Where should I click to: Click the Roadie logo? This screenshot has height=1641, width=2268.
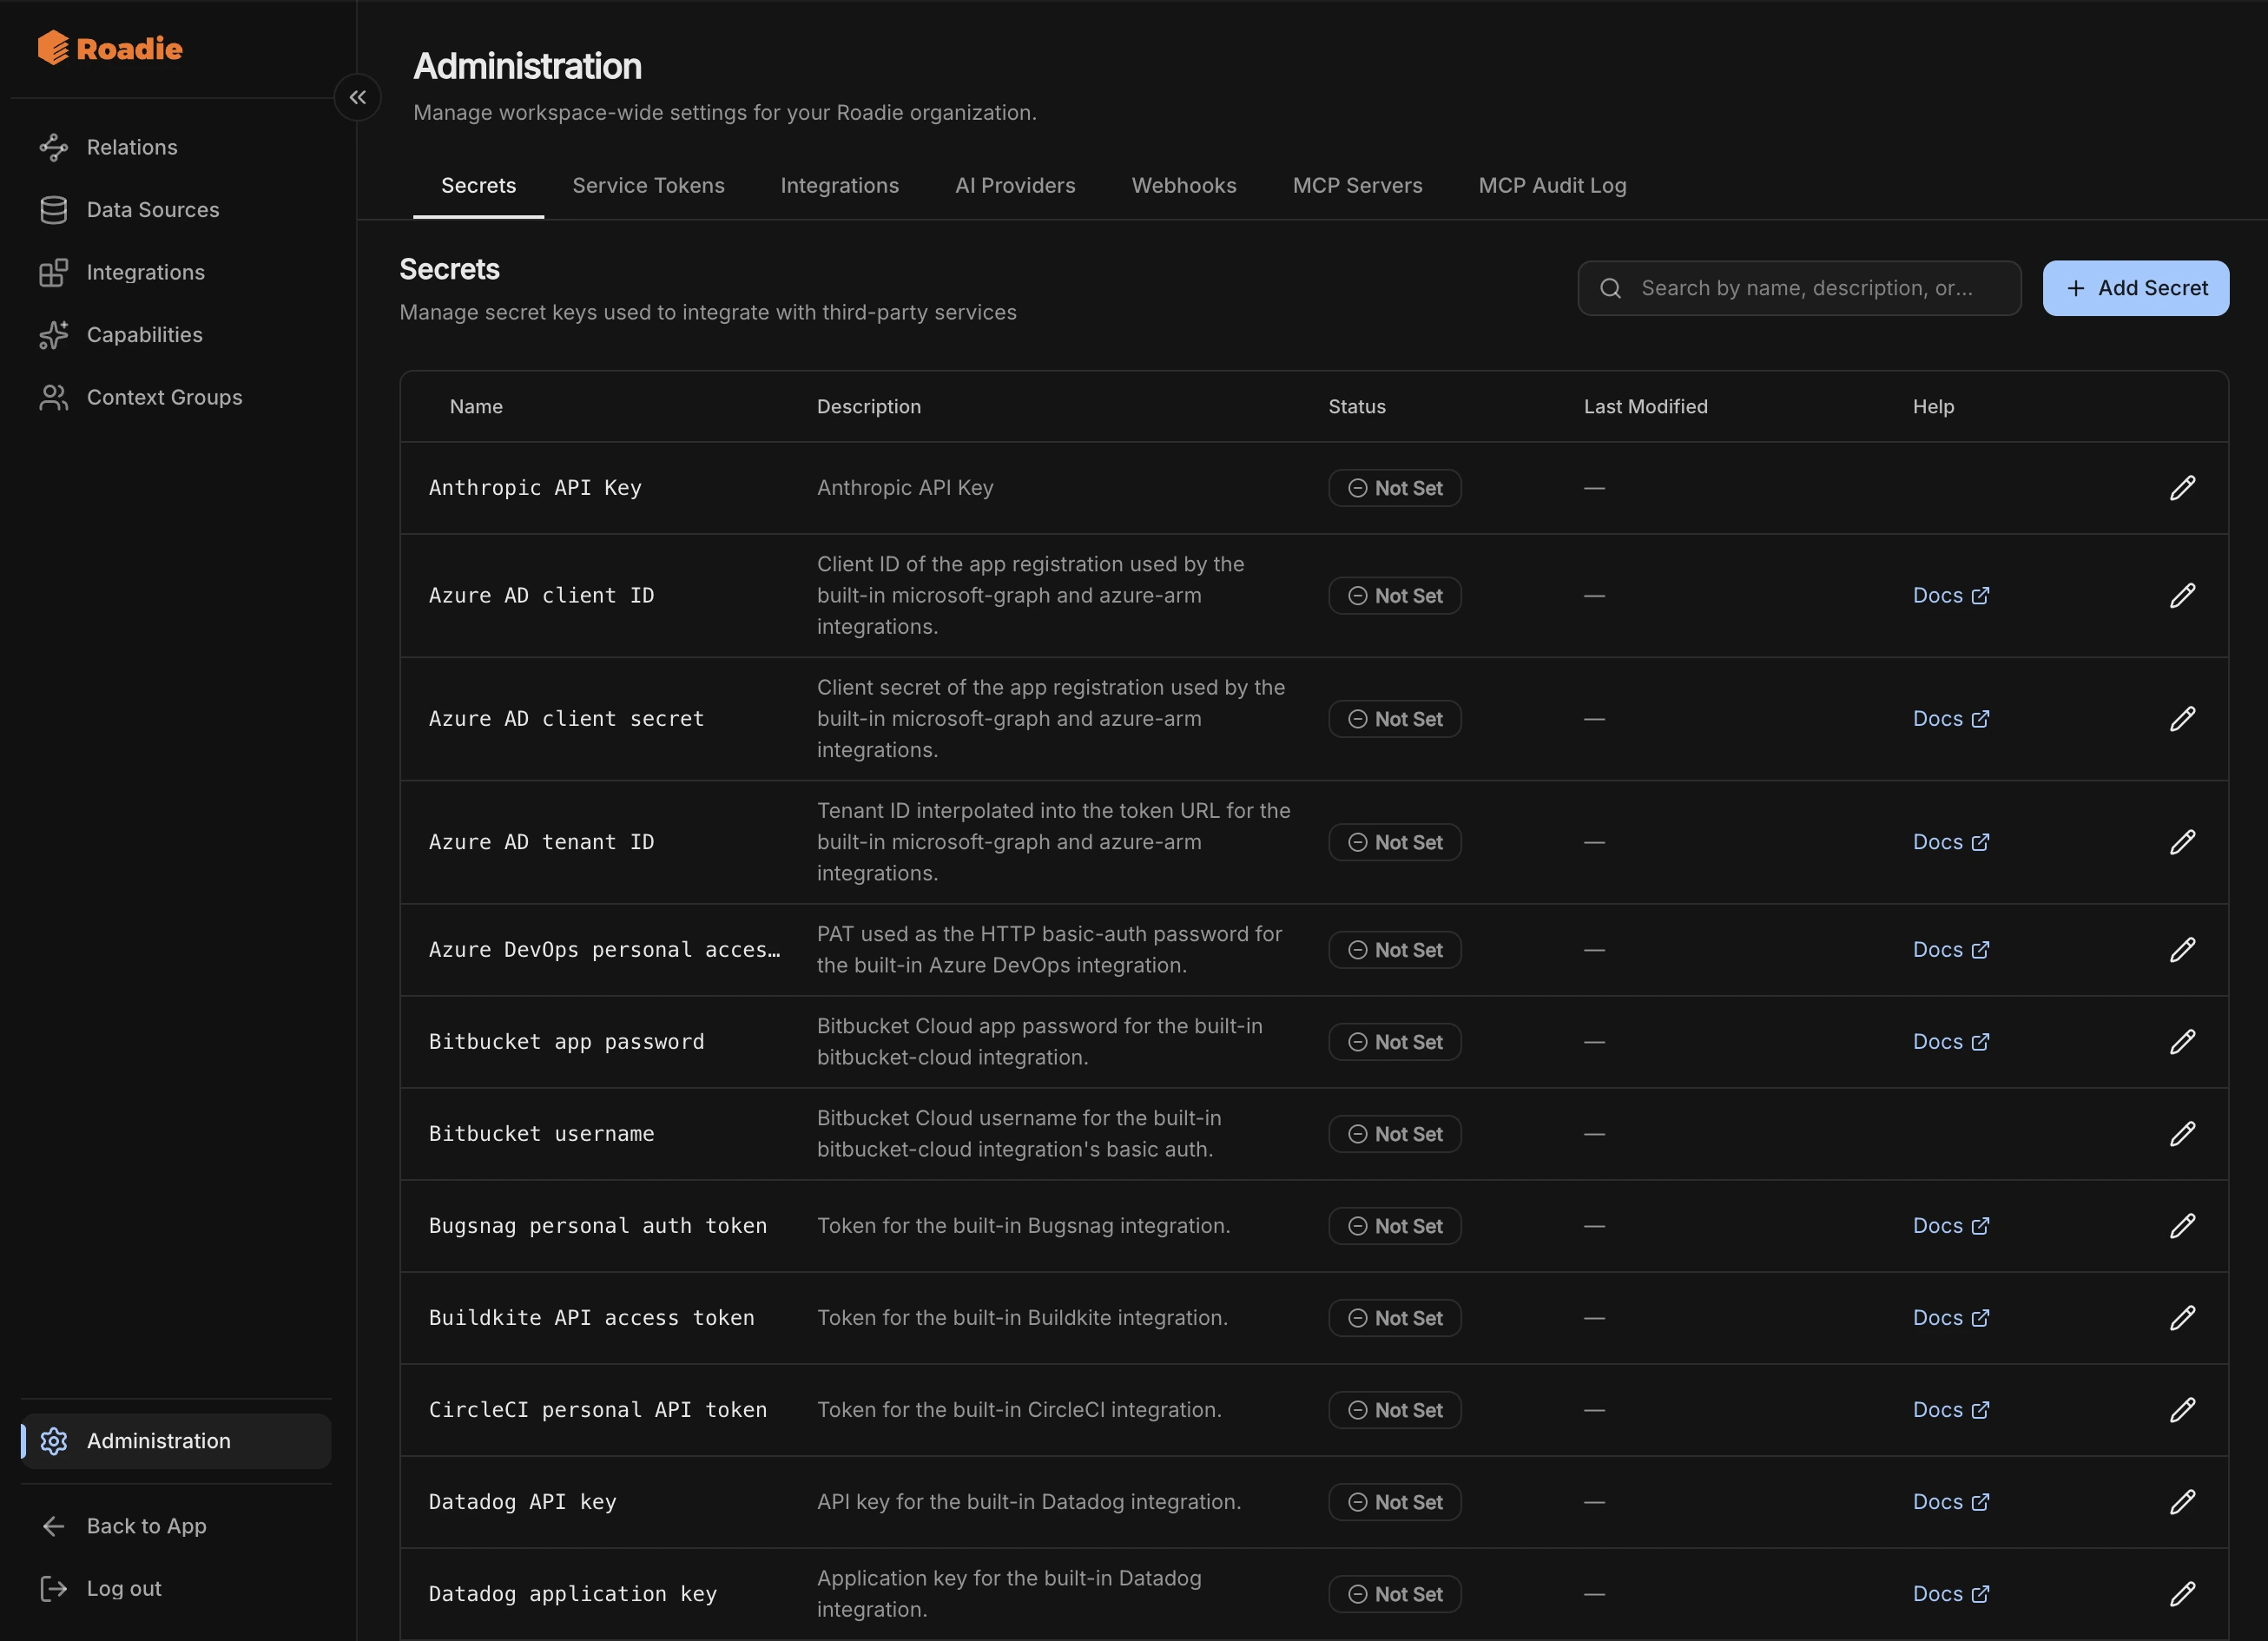coord(110,48)
